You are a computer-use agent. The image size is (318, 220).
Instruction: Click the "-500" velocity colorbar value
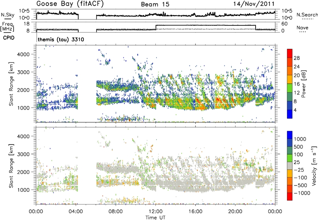(x=301, y=185)
